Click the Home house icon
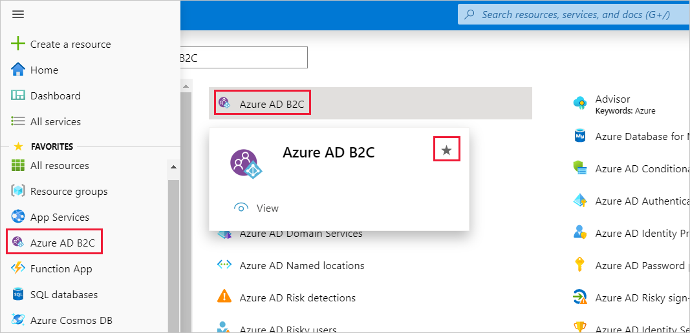The height and width of the screenshot is (333, 690). pos(18,70)
